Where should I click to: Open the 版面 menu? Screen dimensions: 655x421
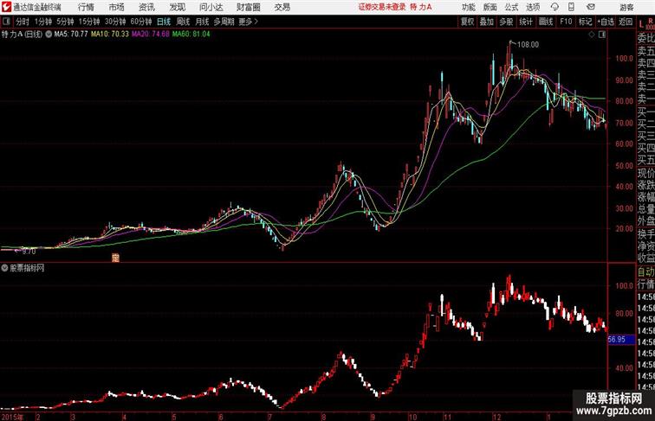click(490, 7)
